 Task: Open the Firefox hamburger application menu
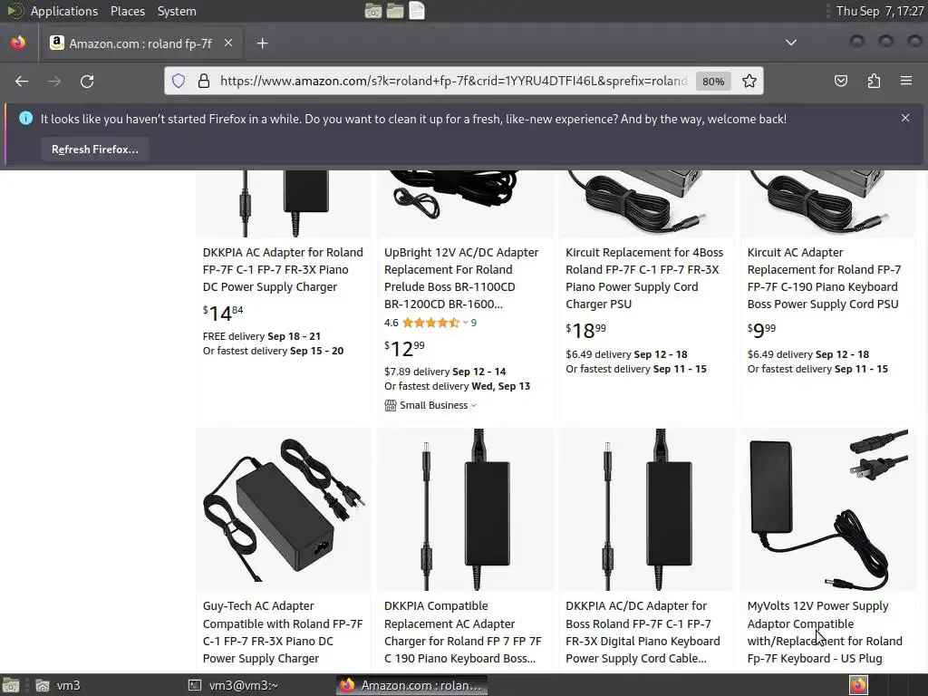(x=906, y=81)
